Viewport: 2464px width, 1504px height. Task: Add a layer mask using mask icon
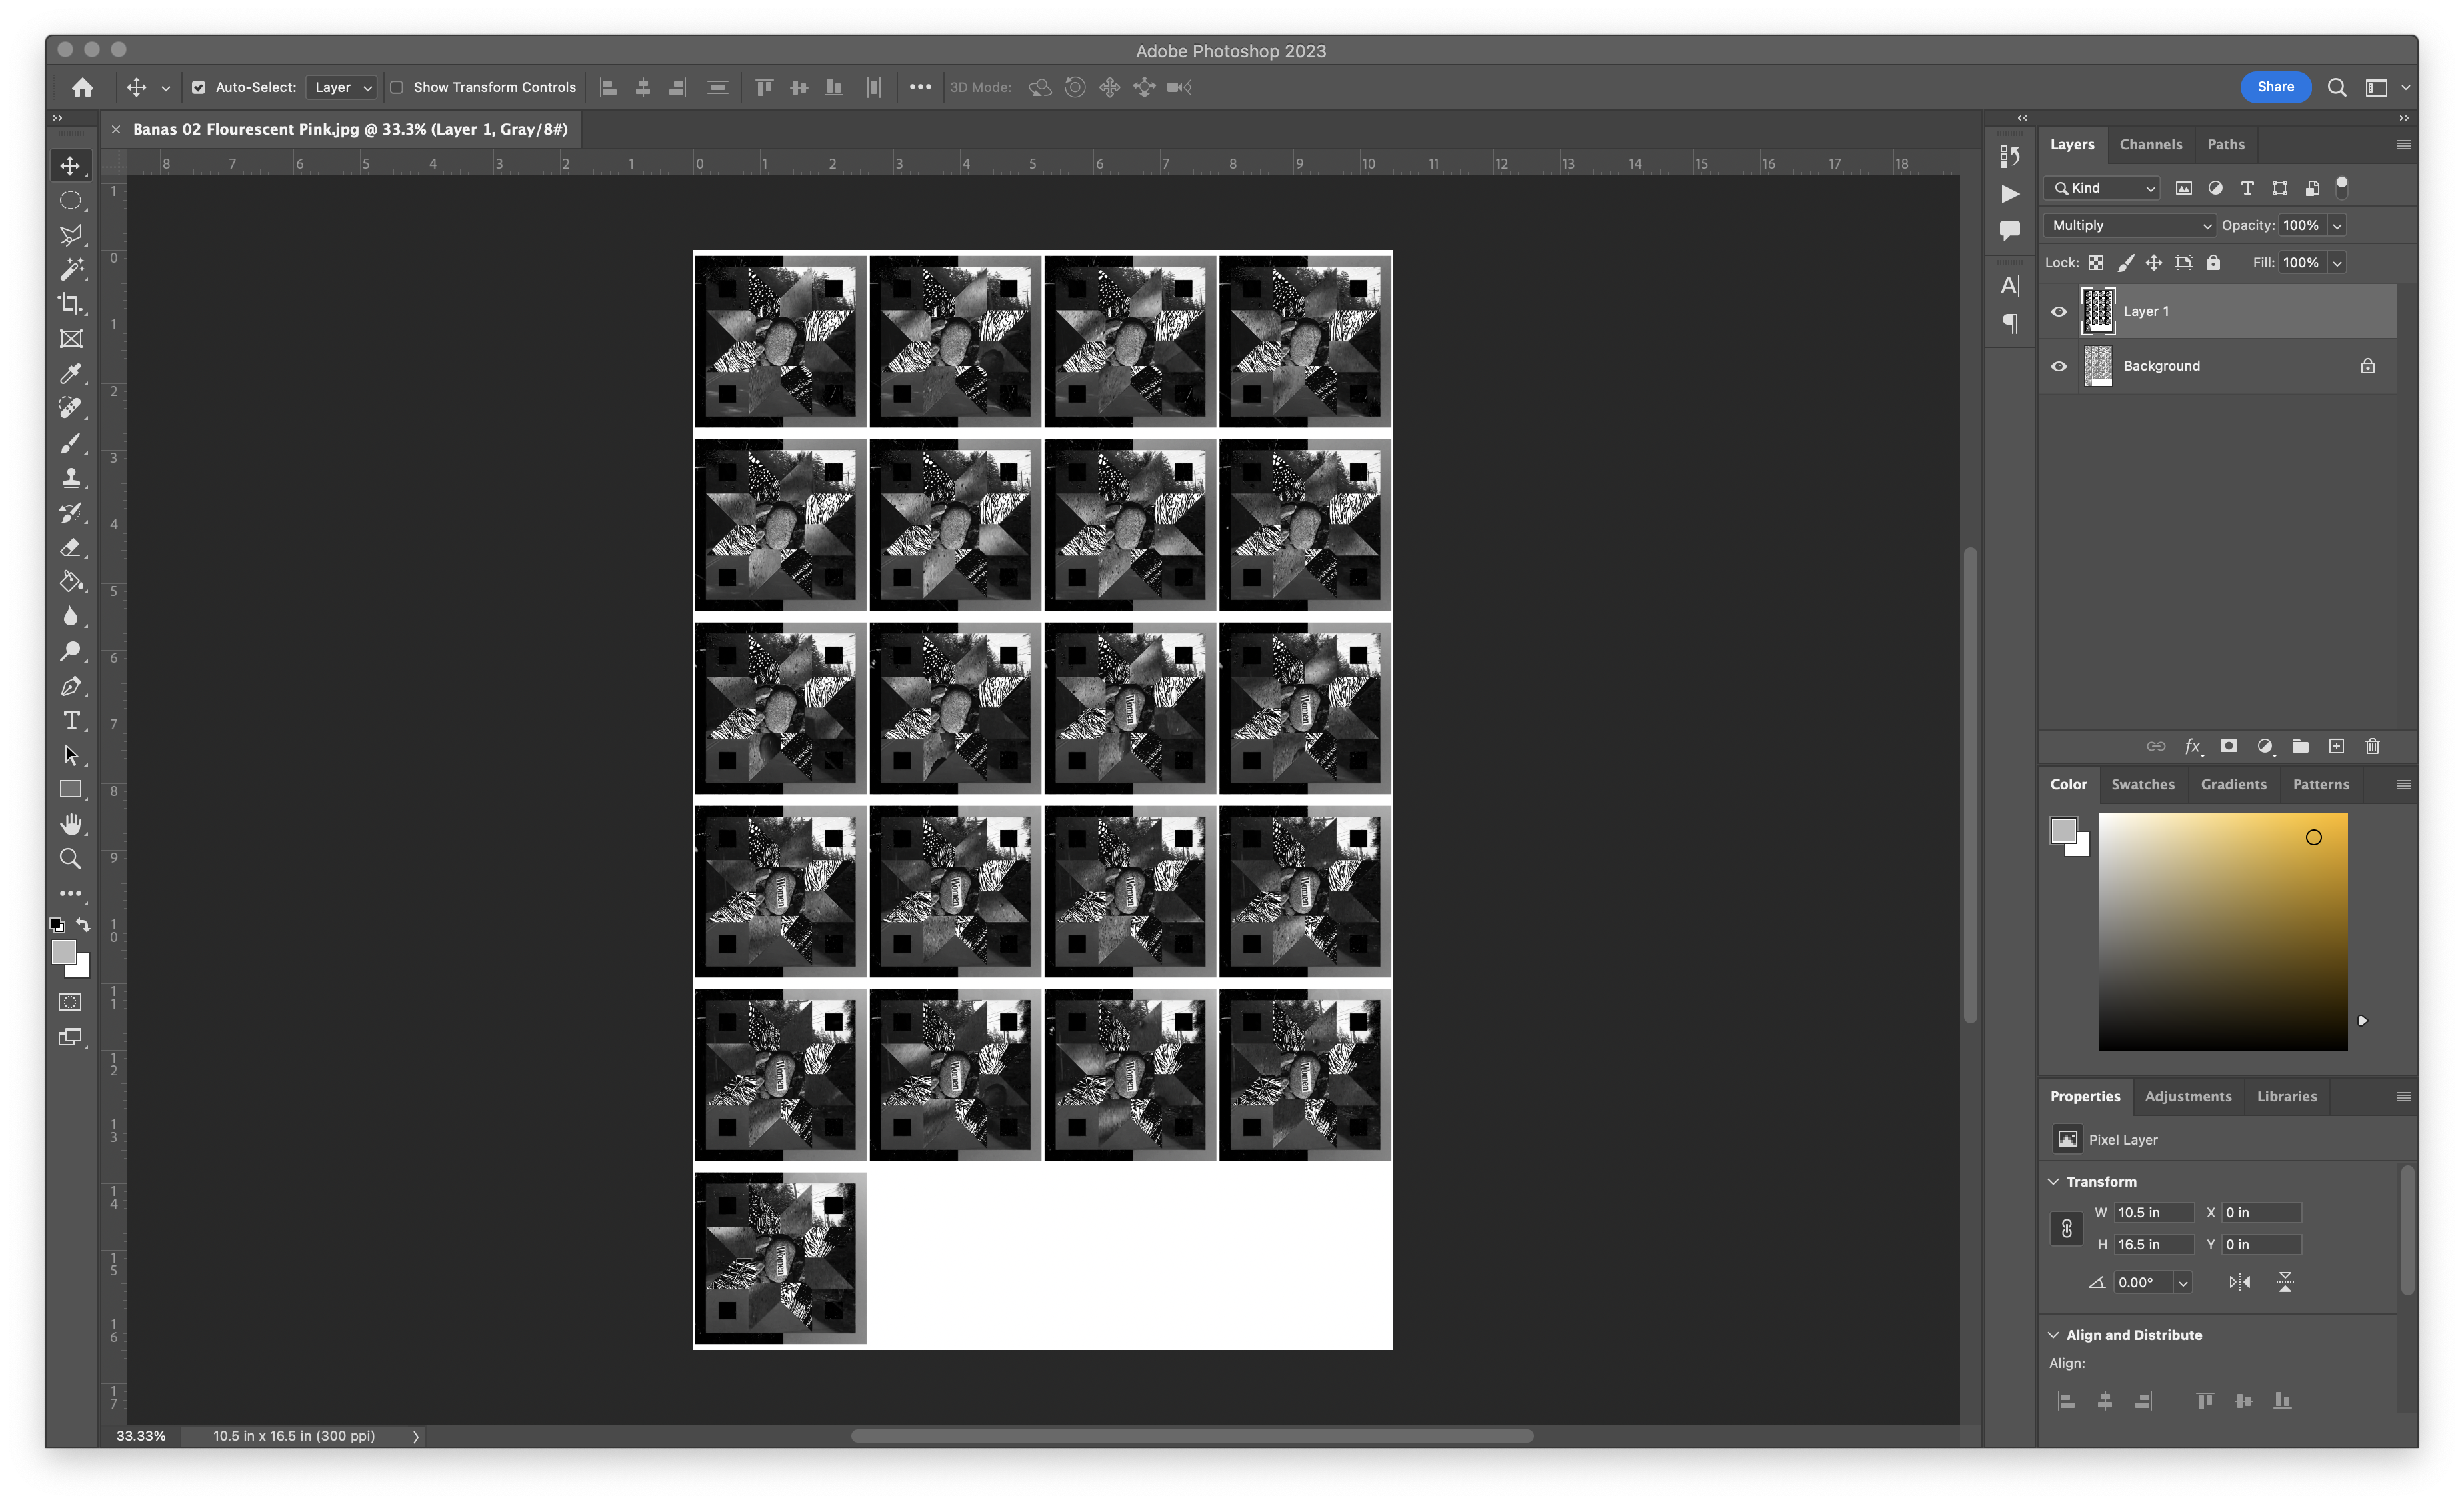click(2228, 746)
